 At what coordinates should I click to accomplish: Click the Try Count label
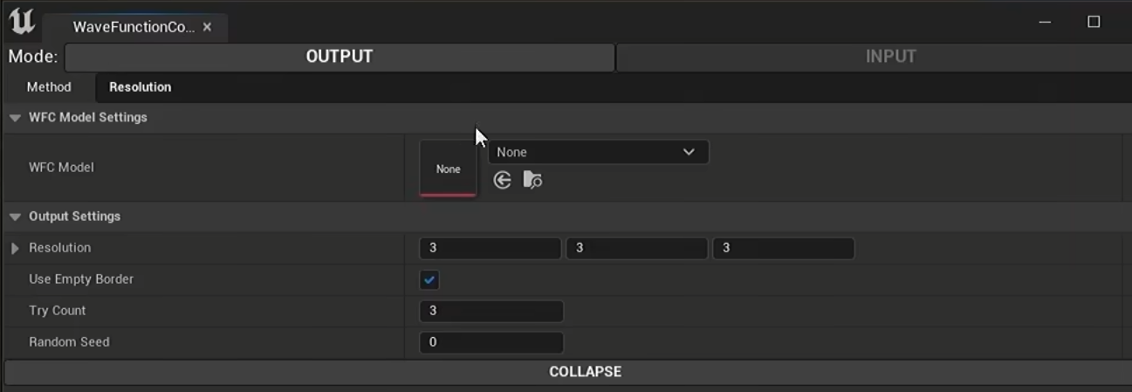click(58, 311)
